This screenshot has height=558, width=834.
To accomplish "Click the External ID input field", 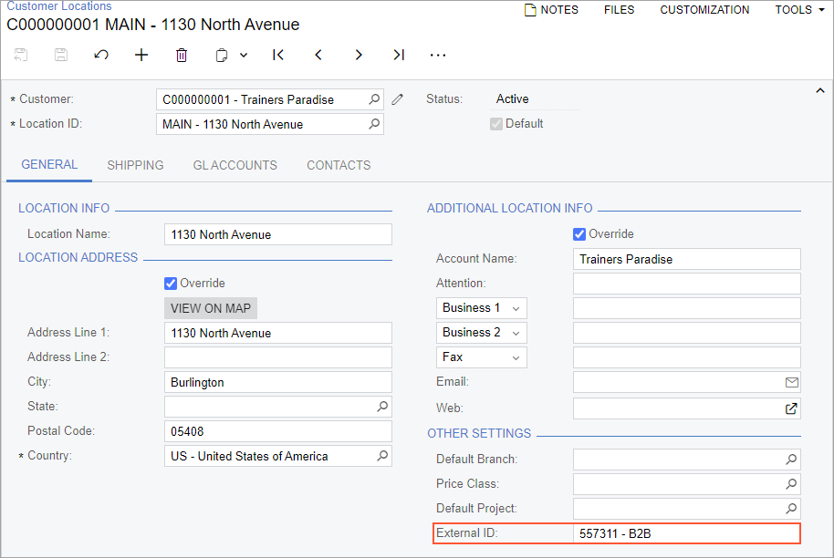I will 686,533.
